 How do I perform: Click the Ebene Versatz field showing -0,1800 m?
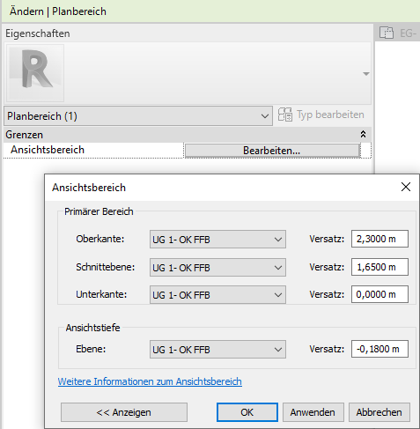tap(379, 349)
